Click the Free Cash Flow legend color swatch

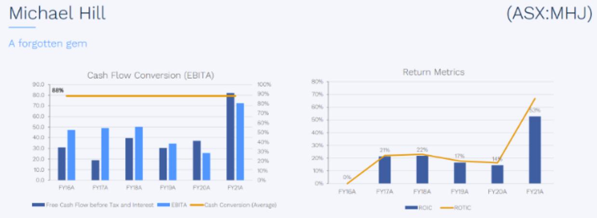coord(39,205)
